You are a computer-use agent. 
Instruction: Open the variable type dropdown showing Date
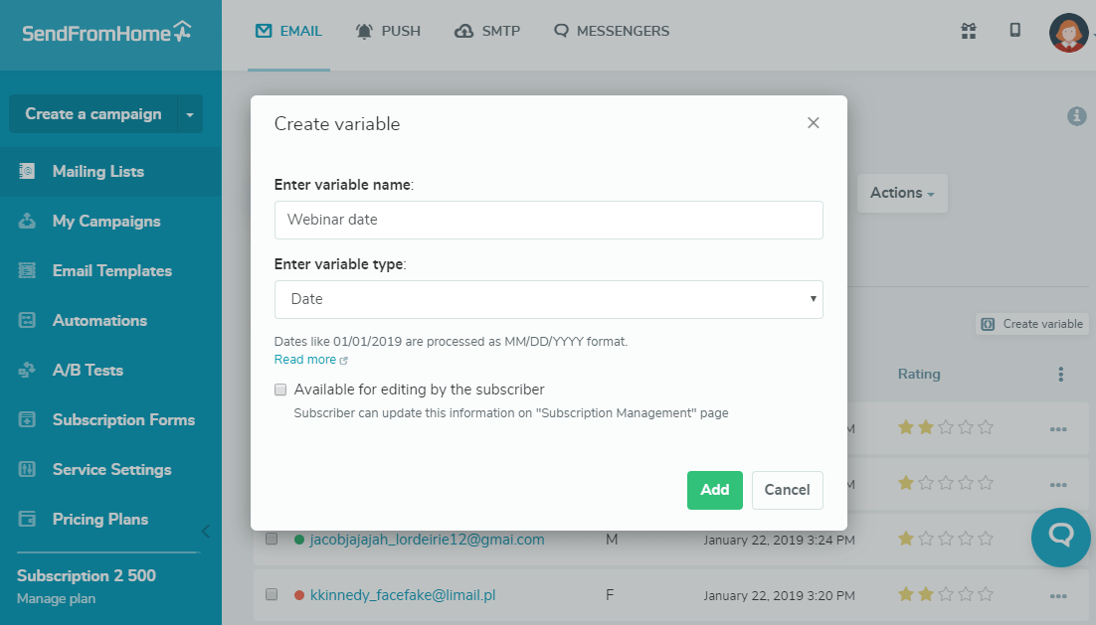coord(549,299)
